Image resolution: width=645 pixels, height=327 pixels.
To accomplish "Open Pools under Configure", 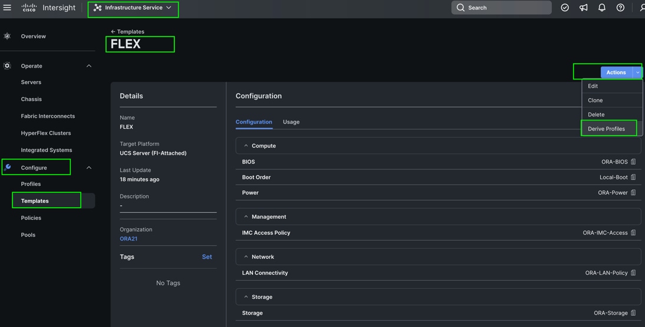I will [28, 235].
